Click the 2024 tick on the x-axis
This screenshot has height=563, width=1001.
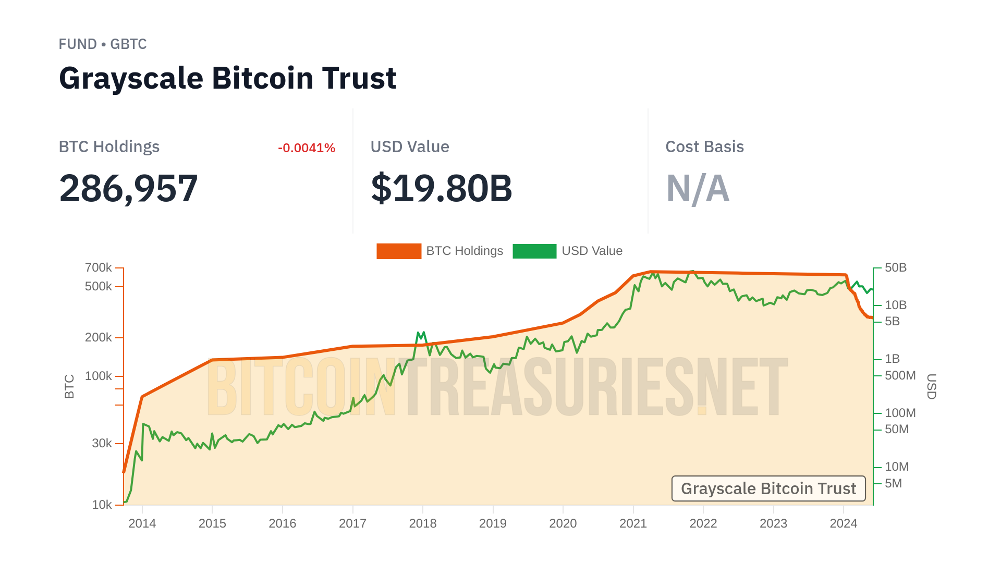coord(844,523)
